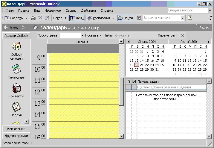Open the Файл menu

pyautogui.click(x=10, y=10)
